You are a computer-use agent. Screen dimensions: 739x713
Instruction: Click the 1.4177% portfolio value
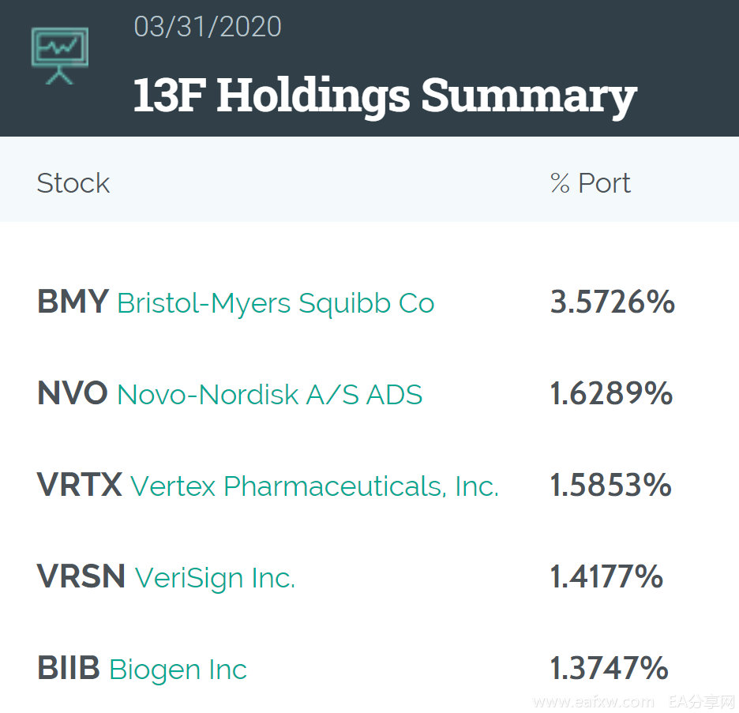606,576
